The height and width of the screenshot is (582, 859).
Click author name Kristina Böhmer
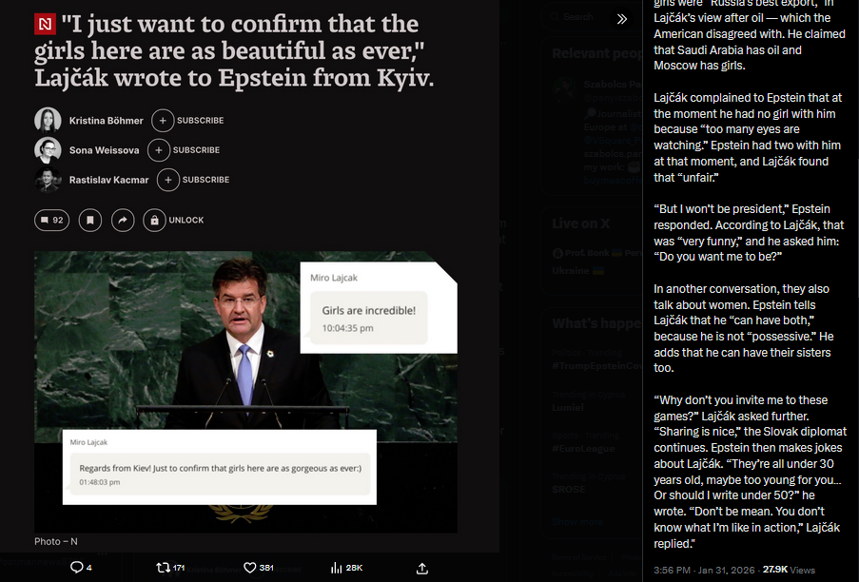pyautogui.click(x=107, y=121)
